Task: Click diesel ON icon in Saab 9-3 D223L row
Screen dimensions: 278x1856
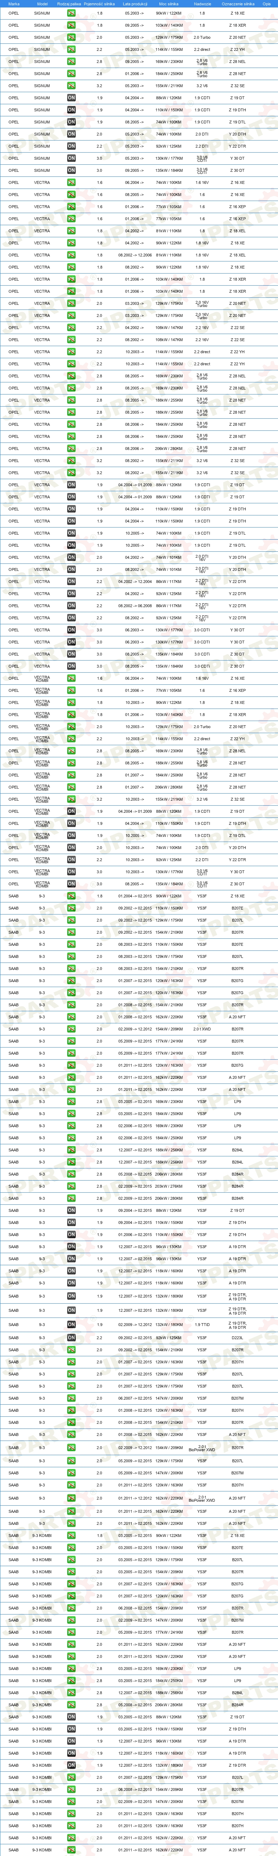Action: click(71, 1337)
